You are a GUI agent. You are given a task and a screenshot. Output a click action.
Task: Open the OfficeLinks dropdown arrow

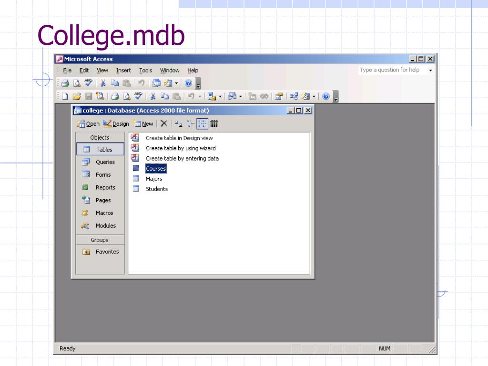pyautogui.click(x=220, y=96)
